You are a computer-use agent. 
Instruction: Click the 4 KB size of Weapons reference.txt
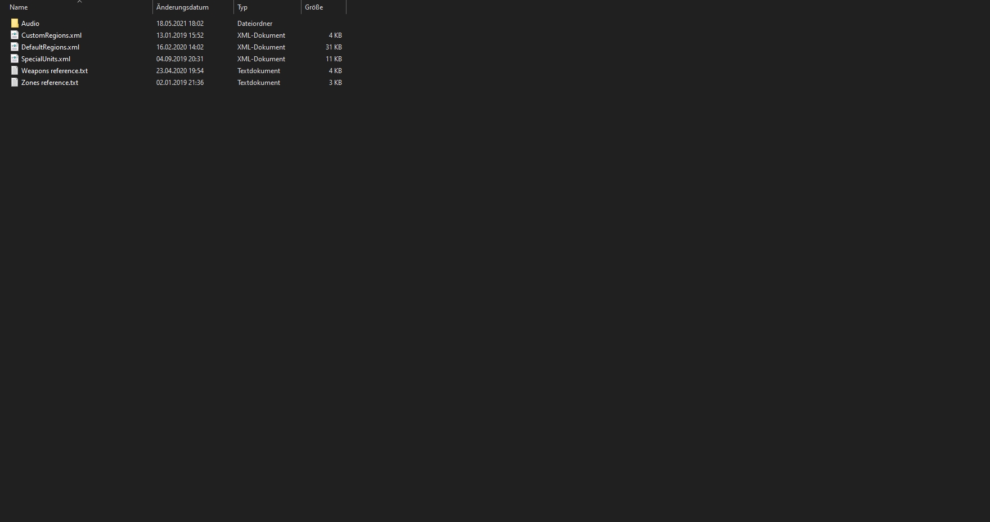335,71
